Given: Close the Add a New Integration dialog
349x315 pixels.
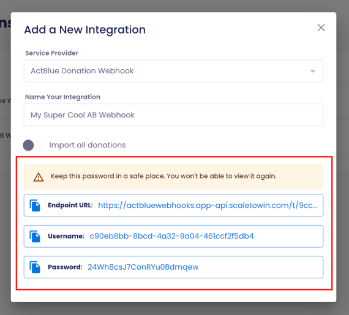Looking at the screenshot, I should 321,28.
